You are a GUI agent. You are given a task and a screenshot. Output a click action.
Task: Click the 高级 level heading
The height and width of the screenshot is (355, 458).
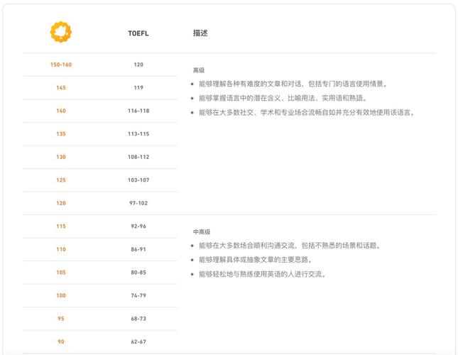[x=199, y=70]
